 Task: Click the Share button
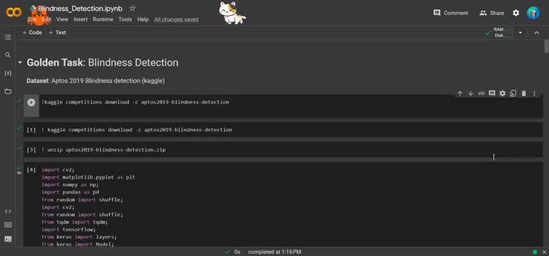coord(492,13)
